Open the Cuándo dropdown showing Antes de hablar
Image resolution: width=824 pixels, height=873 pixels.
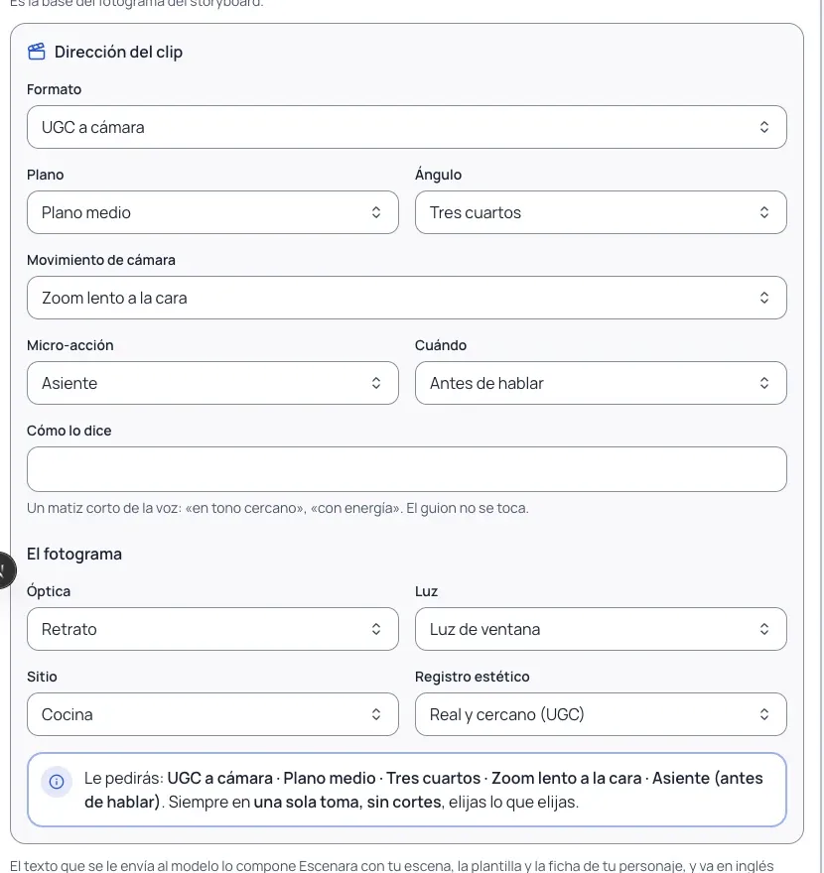[x=601, y=383]
